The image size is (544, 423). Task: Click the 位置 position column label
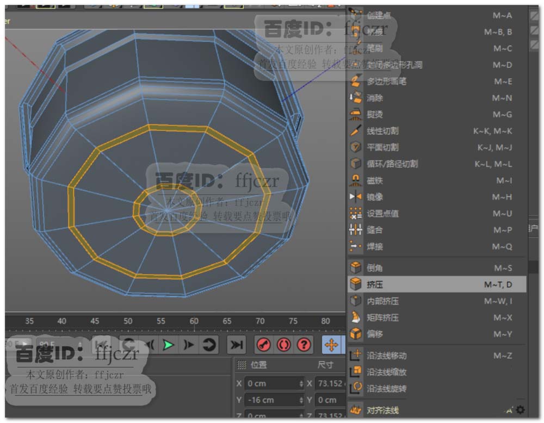point(258,365)
